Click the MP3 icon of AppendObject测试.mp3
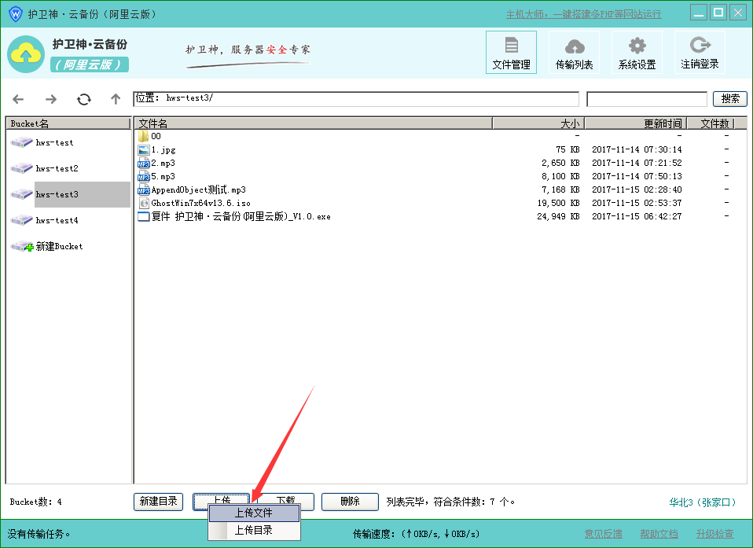Viewport: 753px width, 548px height. pyautogui.click(x=144, y=189)
